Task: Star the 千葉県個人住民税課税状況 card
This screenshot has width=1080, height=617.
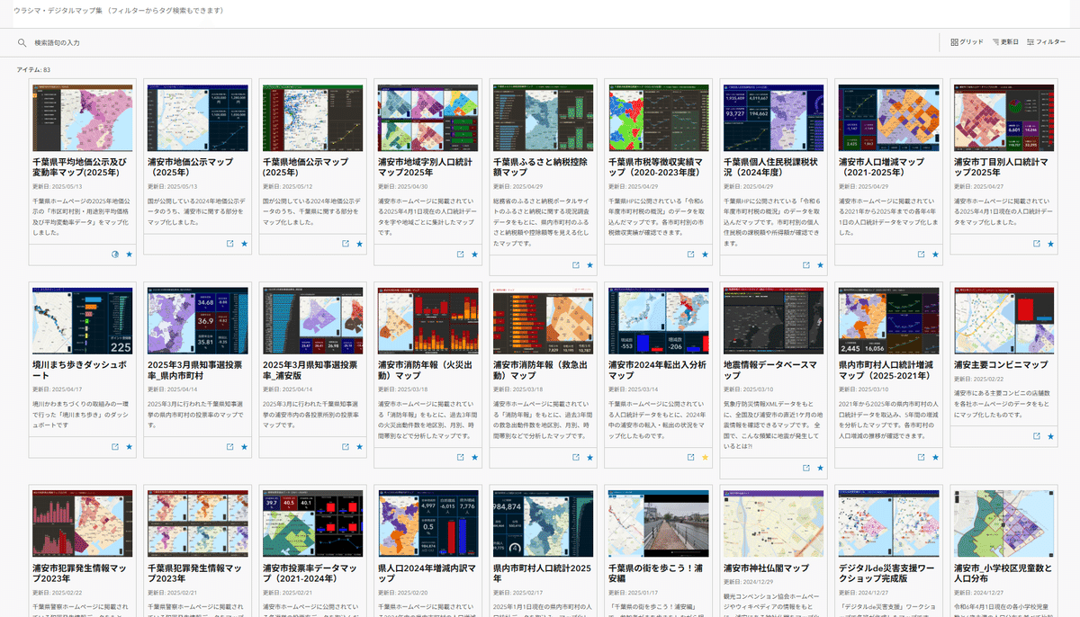Action: (x=821, y=265)
